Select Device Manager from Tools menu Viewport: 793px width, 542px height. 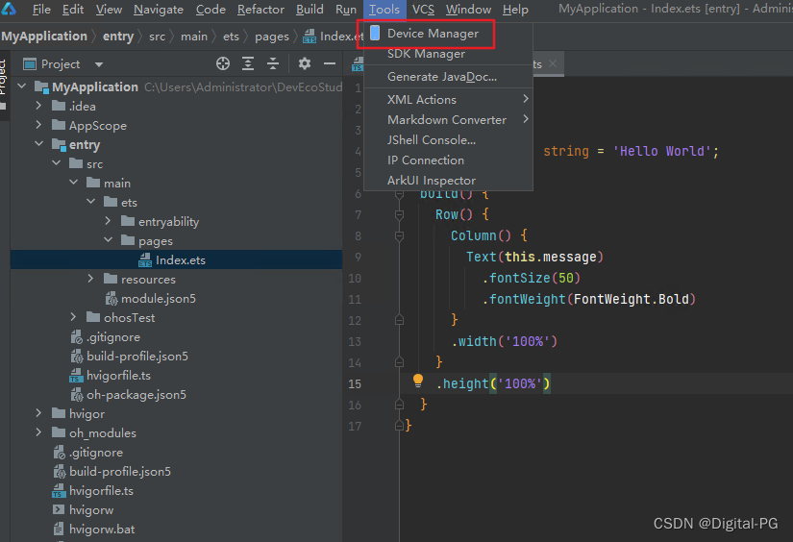(448, 34)
